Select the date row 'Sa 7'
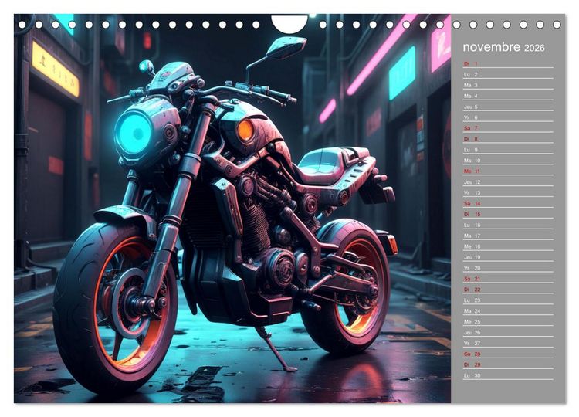 (508, 128)
